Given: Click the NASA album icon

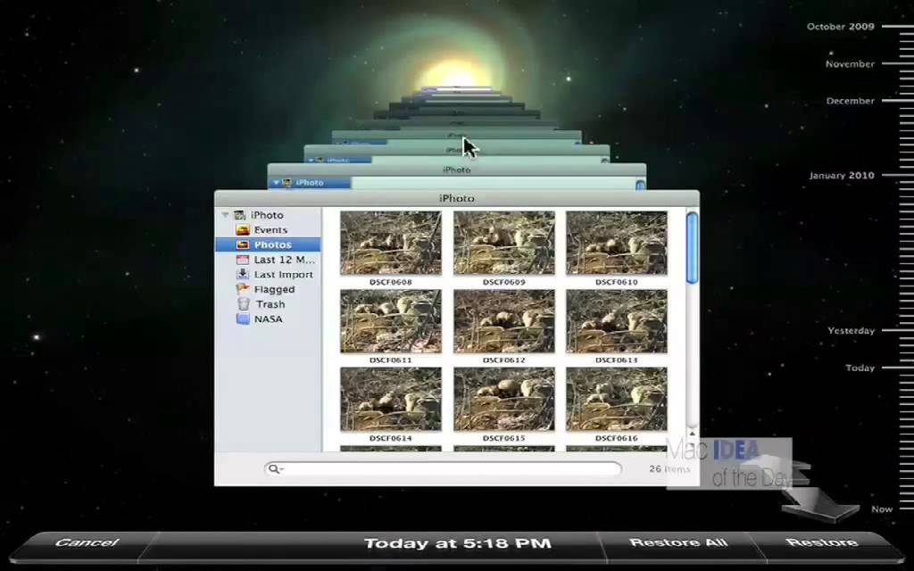Looking at the screenshot, I should (x=243, y=319).
